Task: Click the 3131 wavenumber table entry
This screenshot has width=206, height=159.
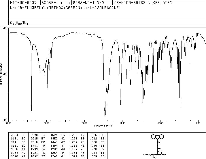Action: pyautogui.click(x=14, y=145)
